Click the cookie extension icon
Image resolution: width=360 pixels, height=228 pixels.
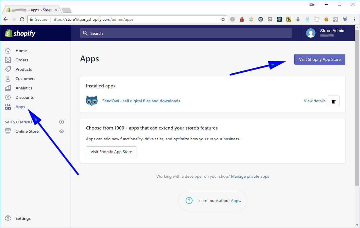[326, 19]
